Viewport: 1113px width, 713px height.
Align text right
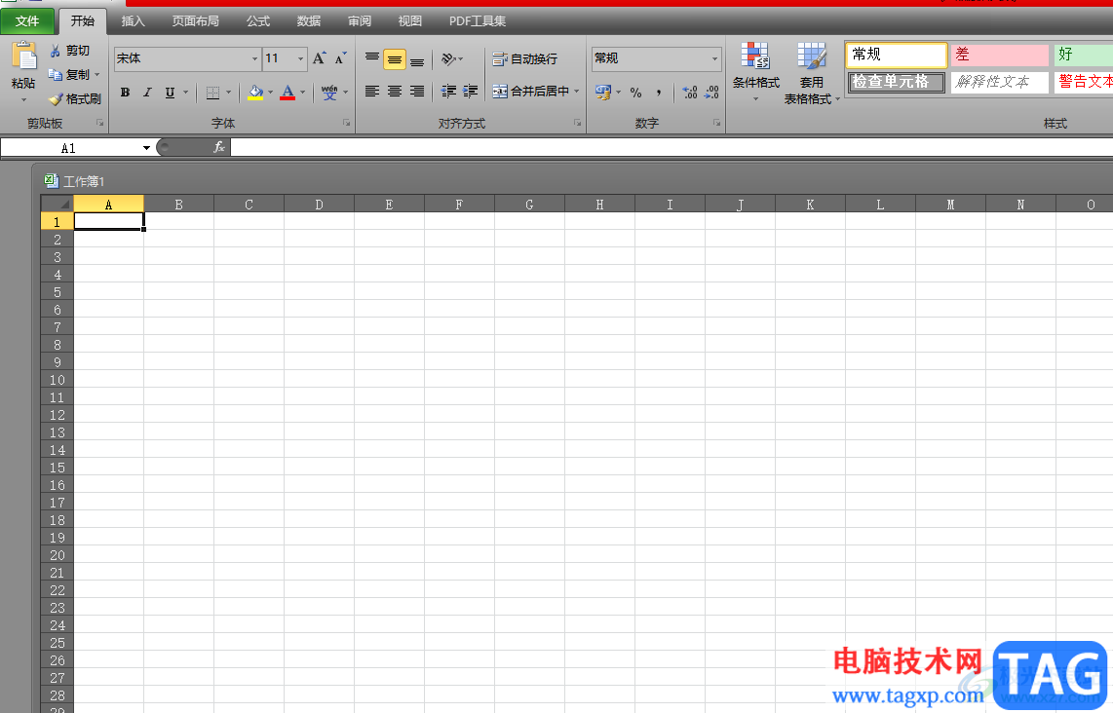pos(417,92)
